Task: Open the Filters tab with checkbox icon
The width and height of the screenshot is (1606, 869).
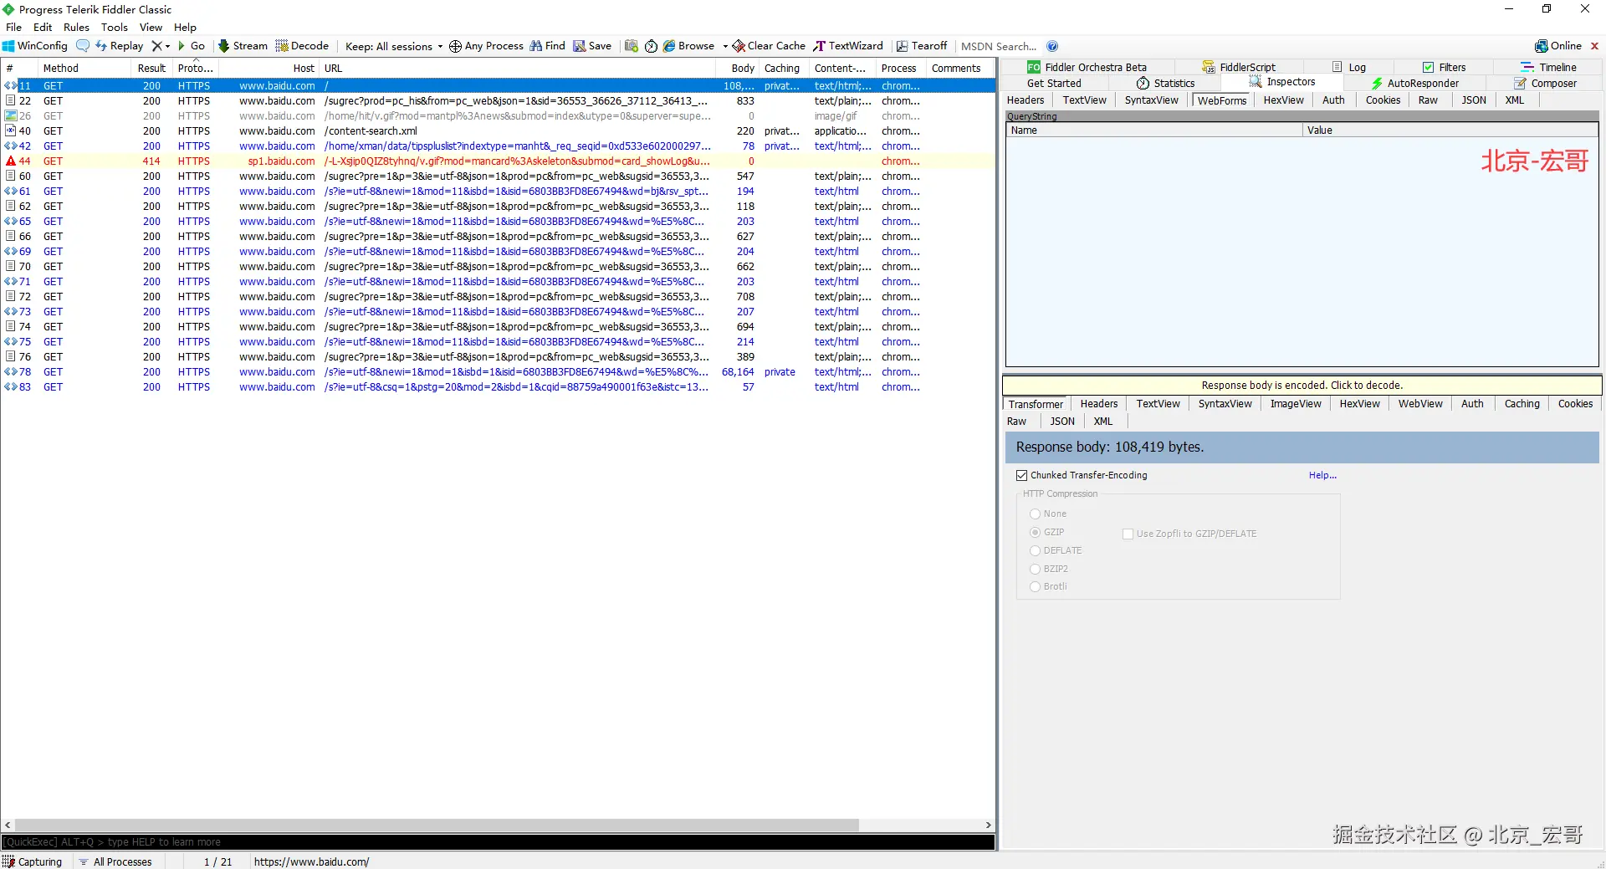Action: pyautogui.click(x=1444, y=67)
